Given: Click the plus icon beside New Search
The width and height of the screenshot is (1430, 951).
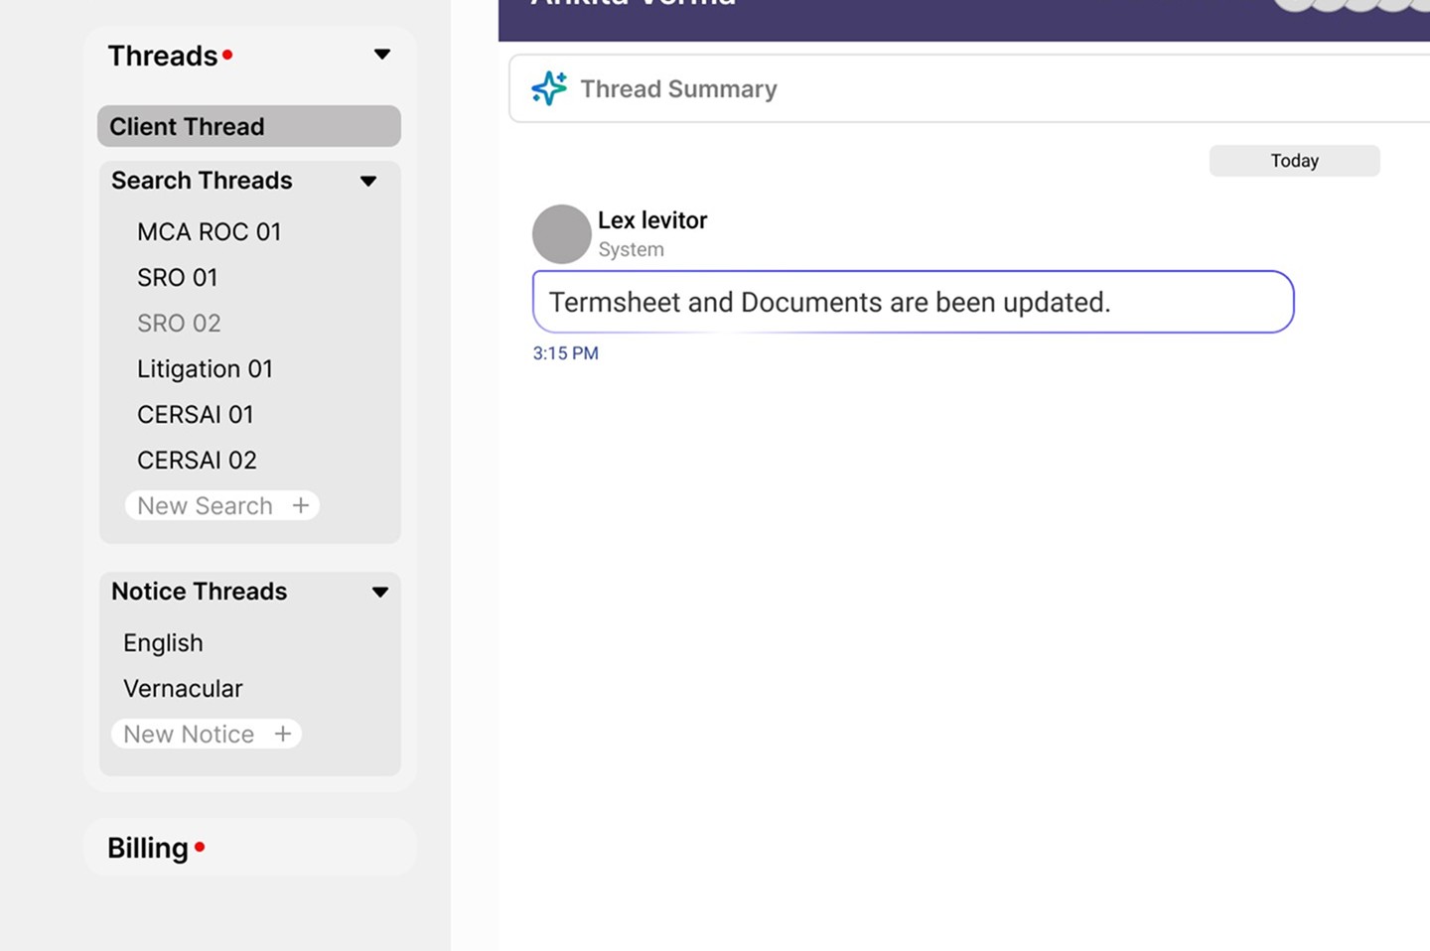Looking at the screenshot, I should (301, 505).
